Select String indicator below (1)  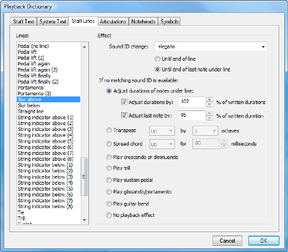click(x=49, y=165)
